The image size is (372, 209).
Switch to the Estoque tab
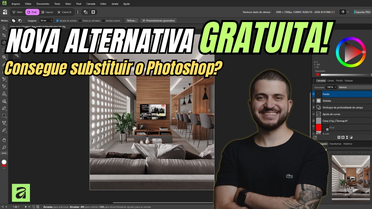click(x=349, y=81)
